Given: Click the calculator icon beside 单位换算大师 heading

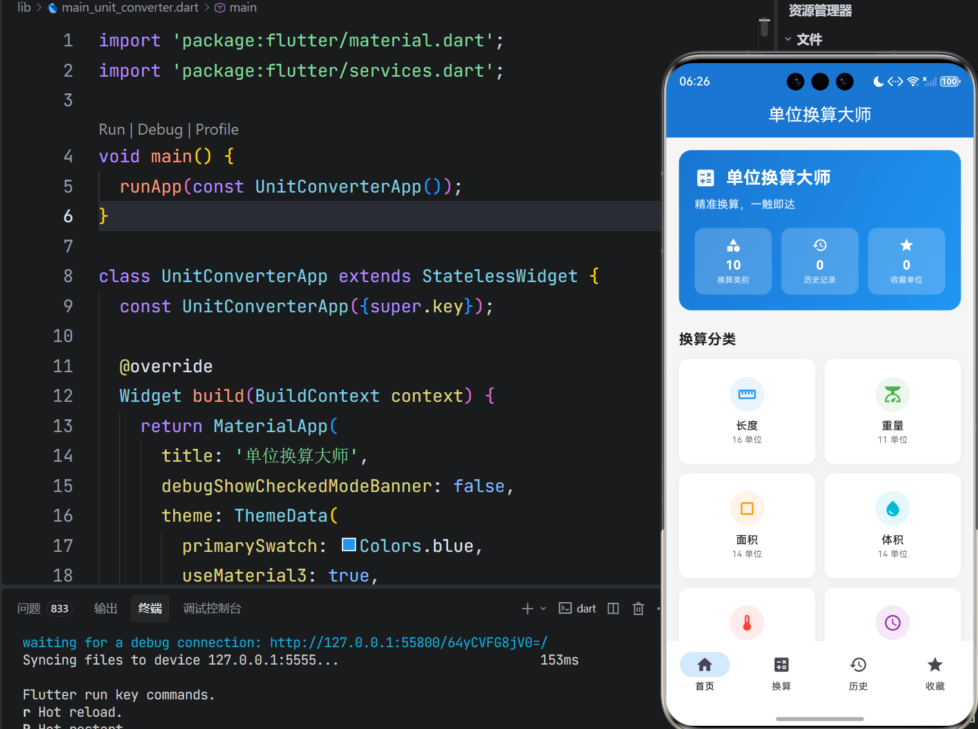Looking at the screenshot, I should (706, 178).
